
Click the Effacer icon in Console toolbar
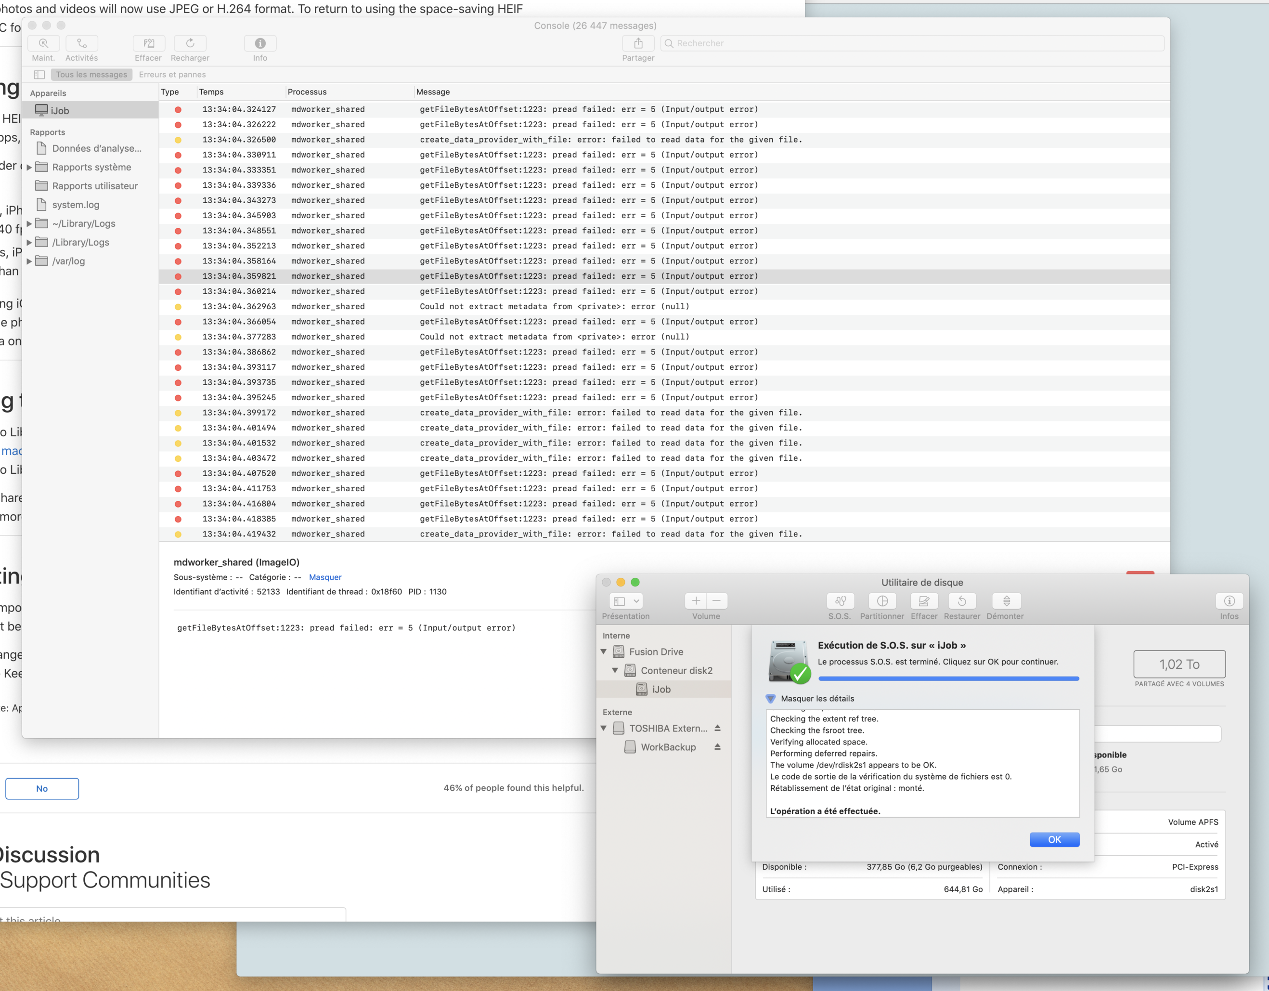coord(148,44)
